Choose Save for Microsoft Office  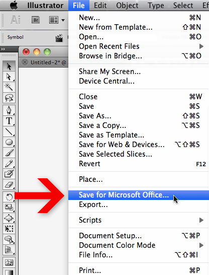139,195
